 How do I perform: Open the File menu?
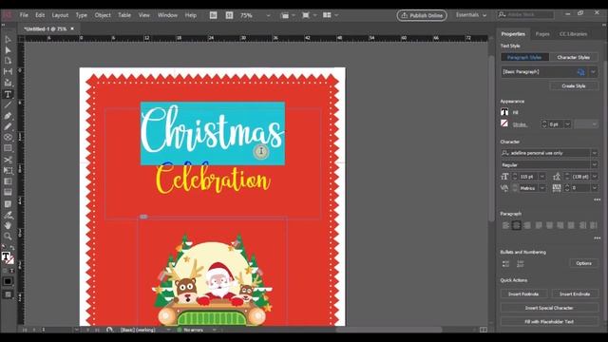point(24,15)
